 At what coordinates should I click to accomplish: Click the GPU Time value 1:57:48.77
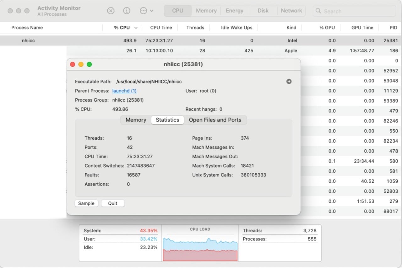[362, 51]
